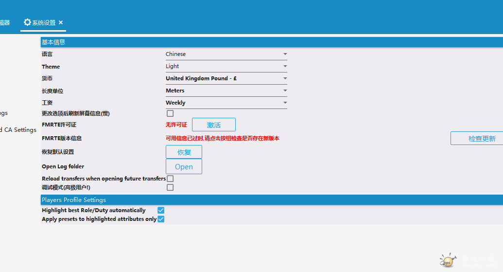The height and width of the screenshot is (272, 503).
Task: Select CA Settings in the left sidebar
Action: pyautogui.click(x=18, y=130)
